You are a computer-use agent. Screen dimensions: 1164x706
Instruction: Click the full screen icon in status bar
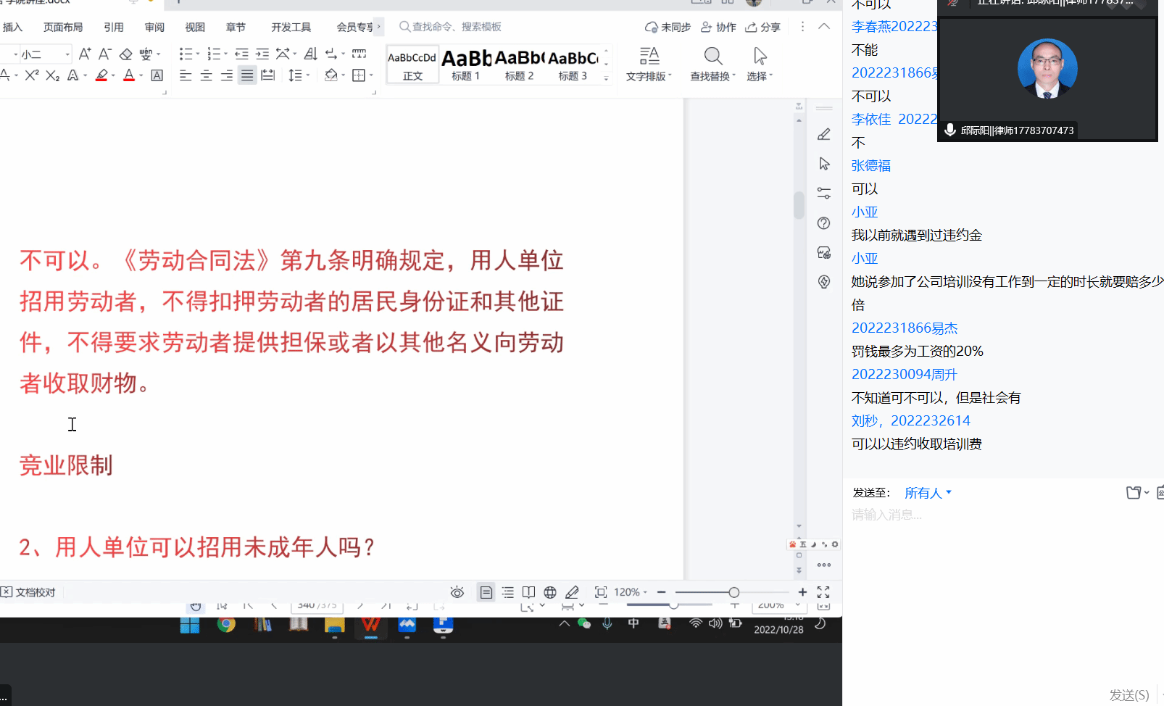[x=823, y=592]
